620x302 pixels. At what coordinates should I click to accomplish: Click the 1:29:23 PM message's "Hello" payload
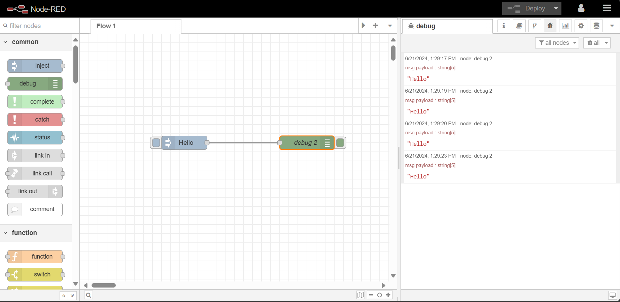click(x=418, y=176)
